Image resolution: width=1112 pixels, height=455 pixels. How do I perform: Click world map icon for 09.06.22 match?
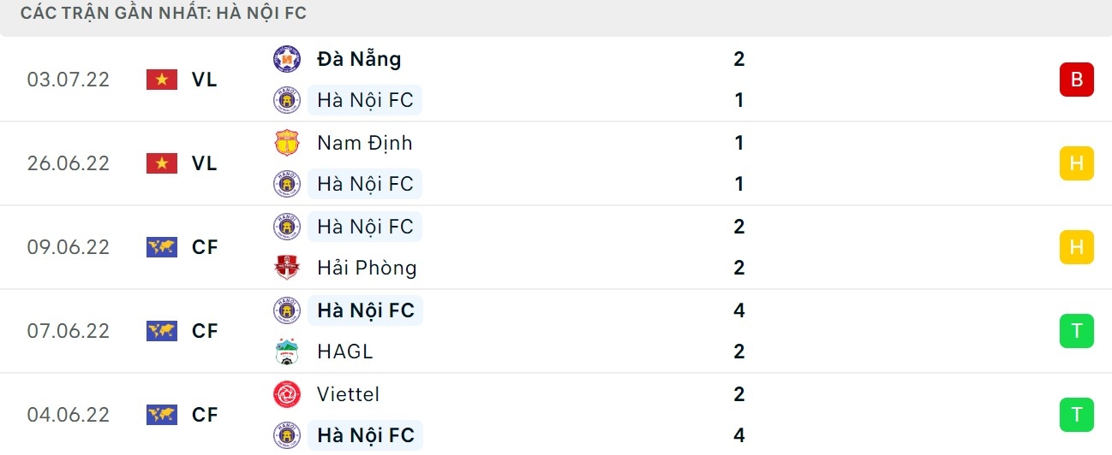pos(161,247)
